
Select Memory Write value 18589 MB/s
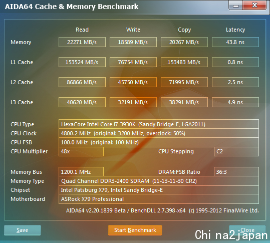click(x=133, y=42)
